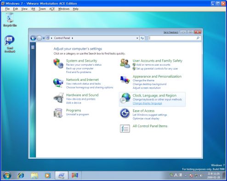Screen dimensions: 227x181
Task: Open the Hardware and Sound printer icon
Action: [58, 98]
